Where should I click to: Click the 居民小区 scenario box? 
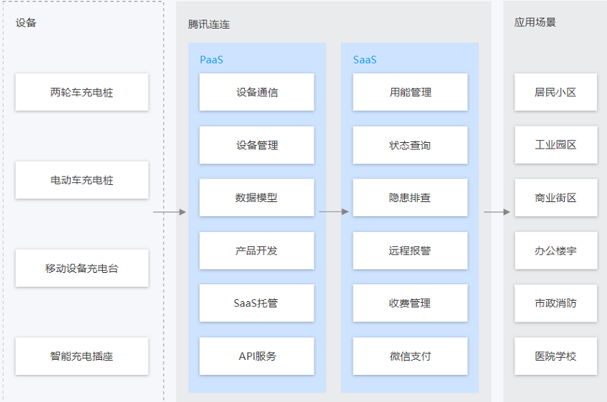pos(556,92)
